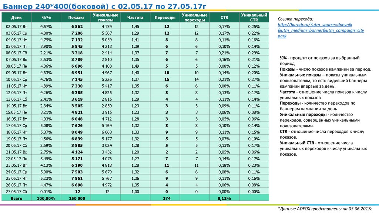Click the "Уникальные переходы" column header
Image resolution: width=379 pixels, height=213 pixels.
tap(194, 17)
